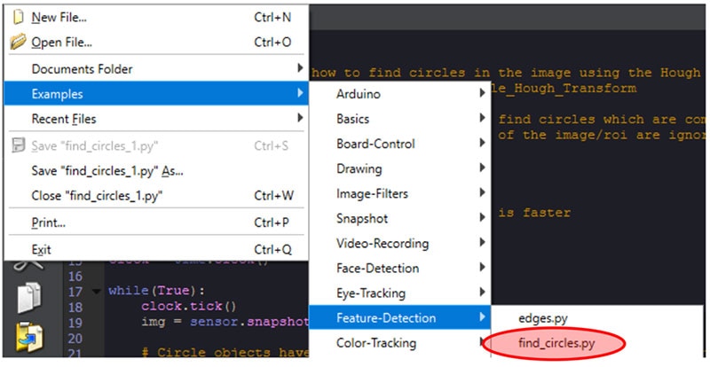
Task: Click Print... in the File menu
Action: point(48,223)
